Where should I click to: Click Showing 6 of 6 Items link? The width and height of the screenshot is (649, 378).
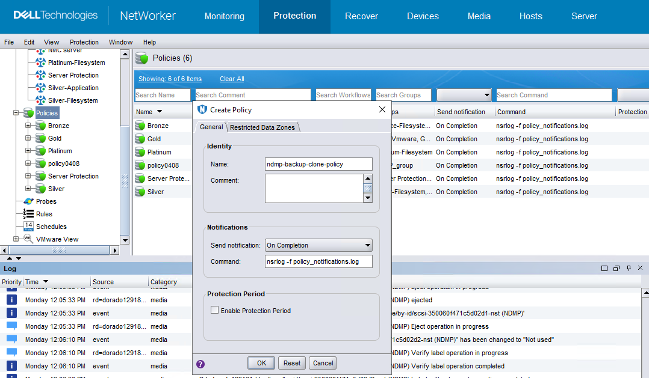click(x=170, y=79)
